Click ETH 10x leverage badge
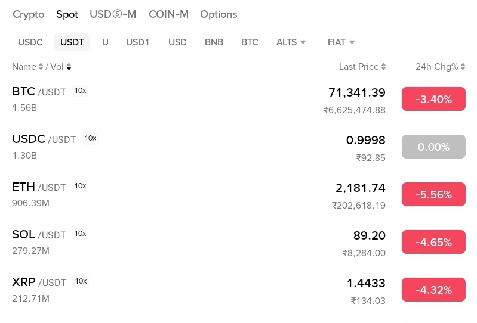477x323 pixels. pyautogui.click(x=80, y=186)
